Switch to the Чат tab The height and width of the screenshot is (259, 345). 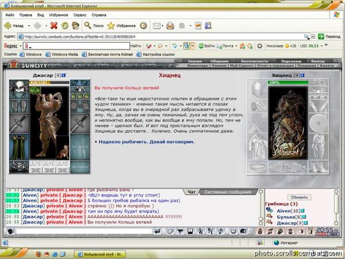pyautogui.click(x=191, y=192)
